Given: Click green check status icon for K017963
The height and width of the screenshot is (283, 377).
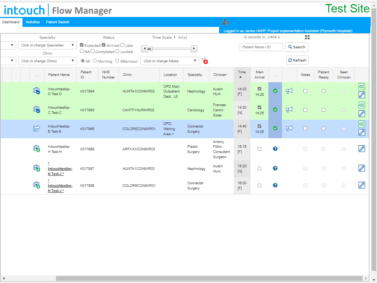Looking at the screenshot, I should (275, 109).
